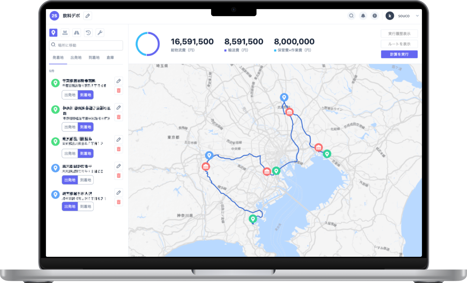Screen dimensions: 467x283
Task: Click the search magnifier in top bar
Action: [x=351, y=16]
